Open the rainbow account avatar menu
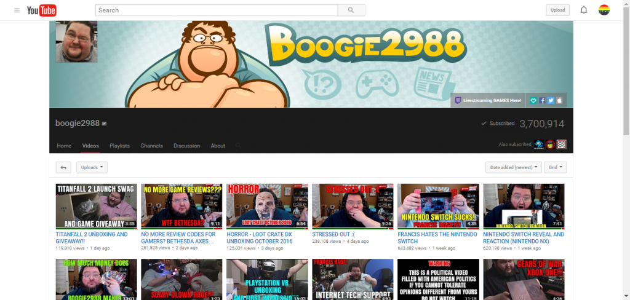Viewport: 630px width, 300px height. [604, 10]
